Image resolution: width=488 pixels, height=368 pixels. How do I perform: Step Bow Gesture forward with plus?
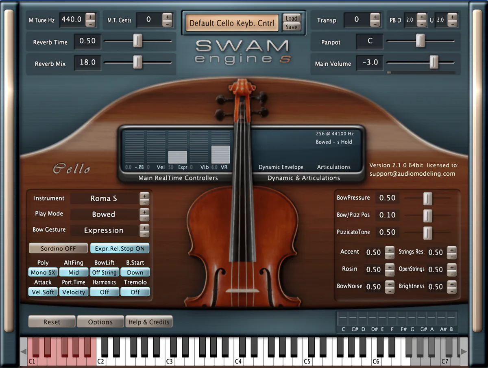(x=144, y=227)
